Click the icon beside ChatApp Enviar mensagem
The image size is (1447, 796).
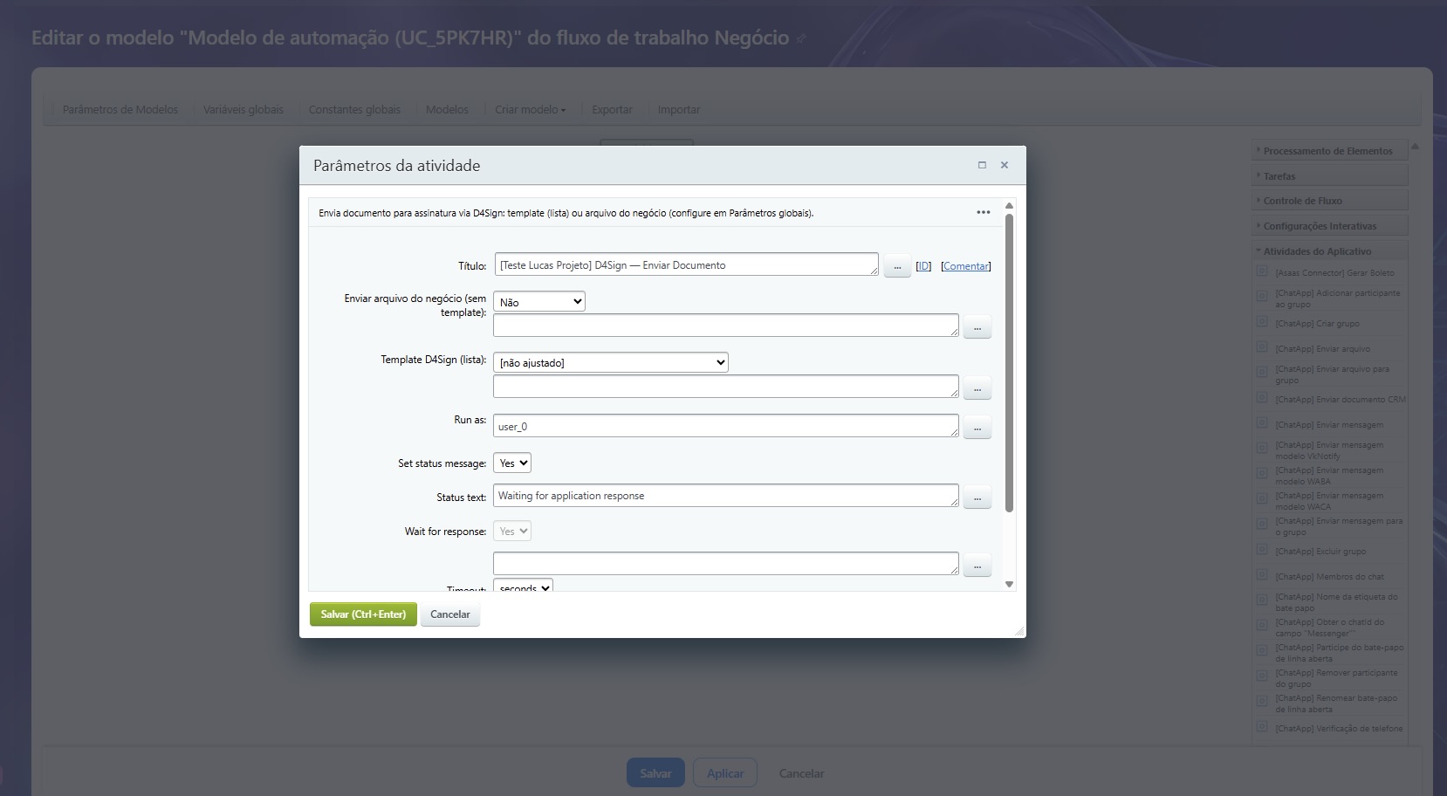pos(1262,423)
